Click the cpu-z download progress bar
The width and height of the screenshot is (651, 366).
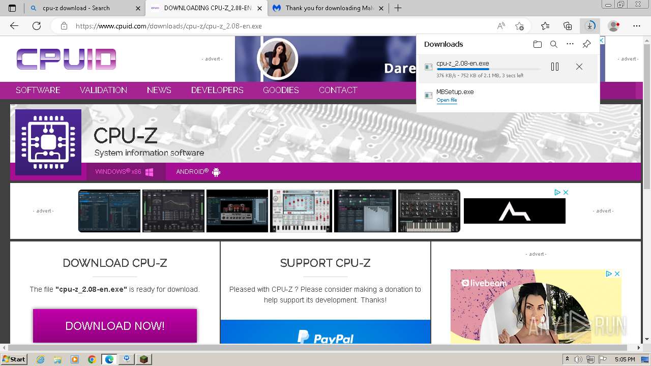(488, 69)
